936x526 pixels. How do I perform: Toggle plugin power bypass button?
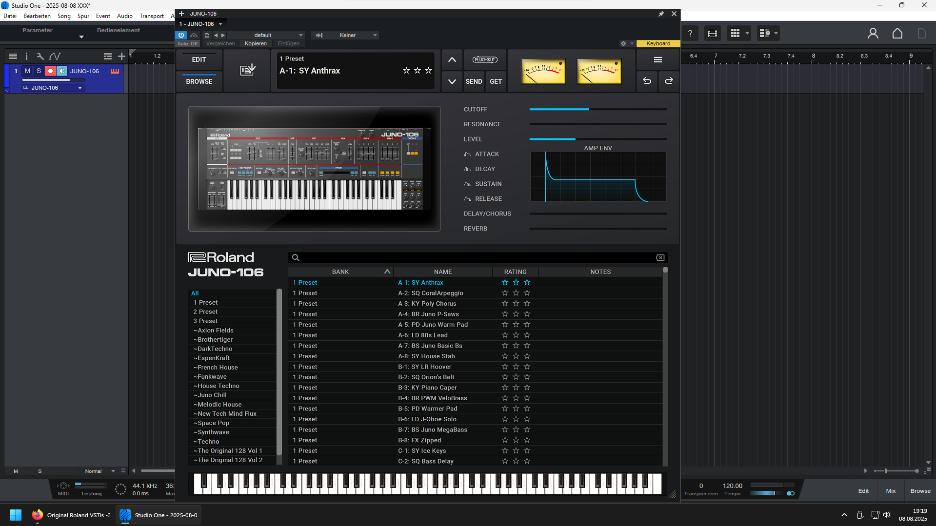click(181, 35)
